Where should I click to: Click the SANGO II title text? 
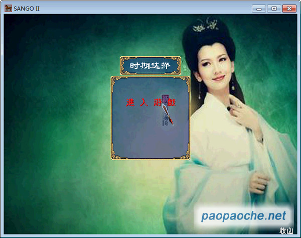27,9
